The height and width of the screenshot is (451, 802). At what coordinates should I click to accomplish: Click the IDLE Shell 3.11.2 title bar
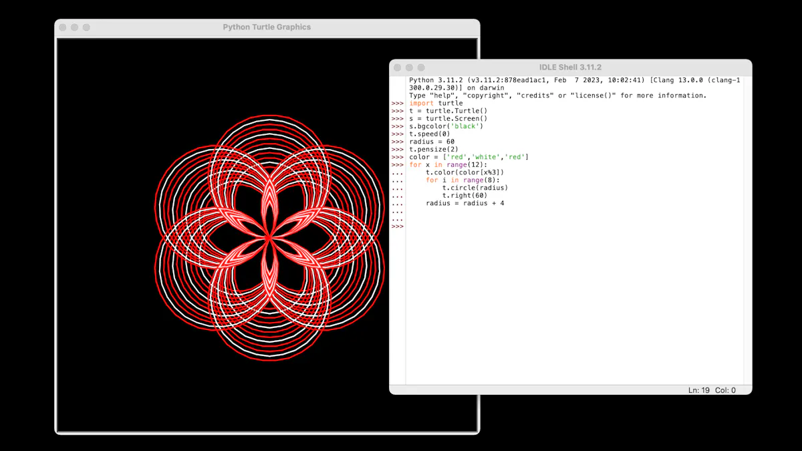571,67
